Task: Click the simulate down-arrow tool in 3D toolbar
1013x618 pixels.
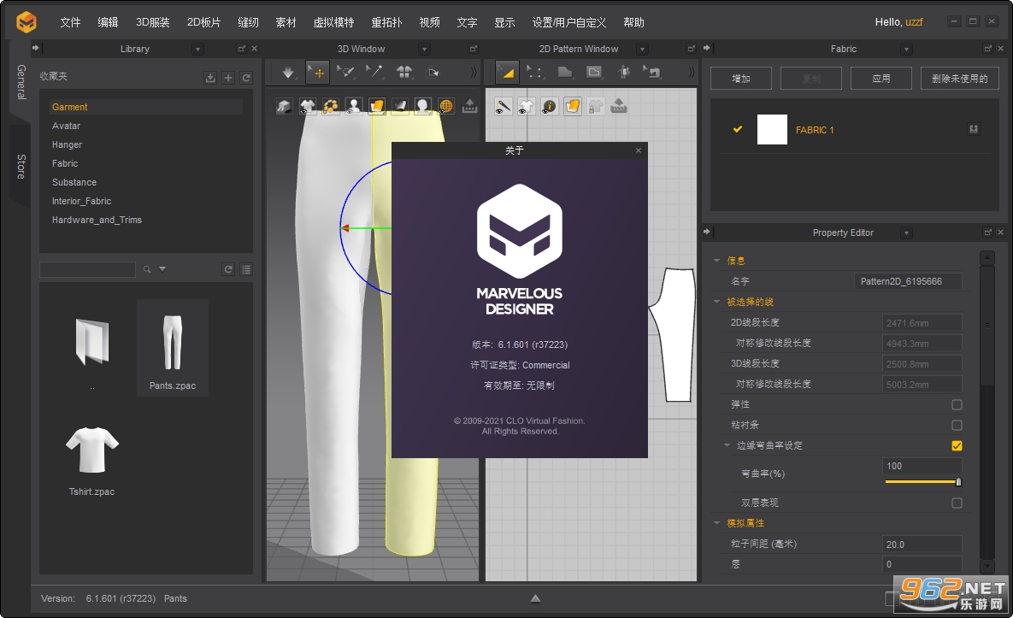Action: 287,73
